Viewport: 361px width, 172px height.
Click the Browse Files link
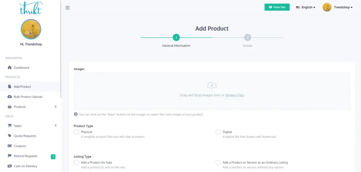tap(235, 95)
